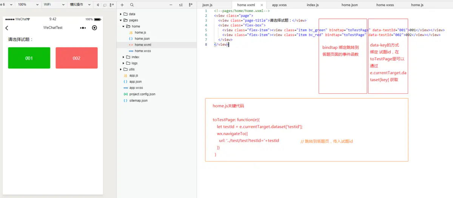Click the page-title view on line 3
453x198 pixels.
(262, 21)
